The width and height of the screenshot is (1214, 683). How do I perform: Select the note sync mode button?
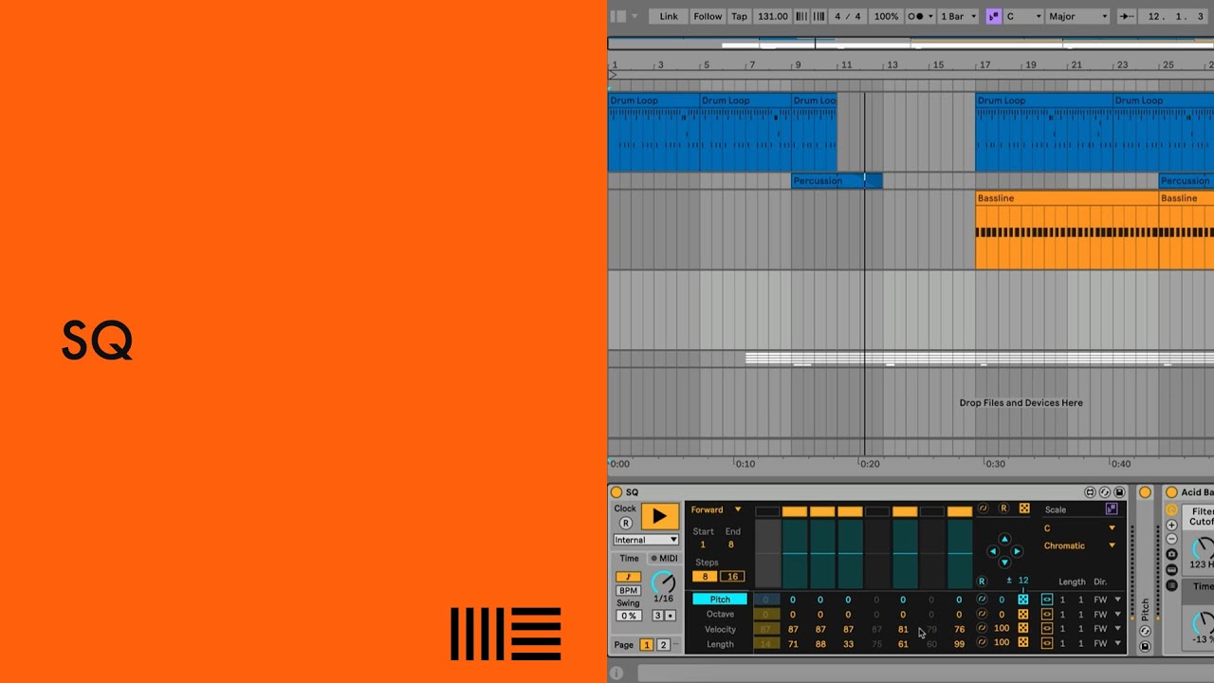pyautogui.click(x=628, y=577)
